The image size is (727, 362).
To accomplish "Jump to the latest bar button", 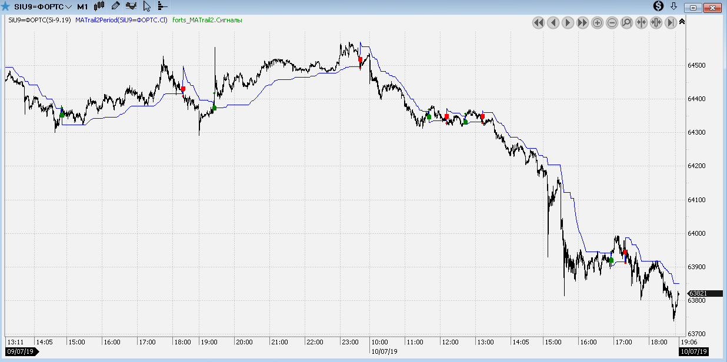I will pos(671,23).
